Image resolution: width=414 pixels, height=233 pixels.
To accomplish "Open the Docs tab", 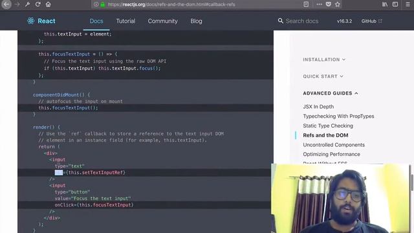I will pos(96,21).
